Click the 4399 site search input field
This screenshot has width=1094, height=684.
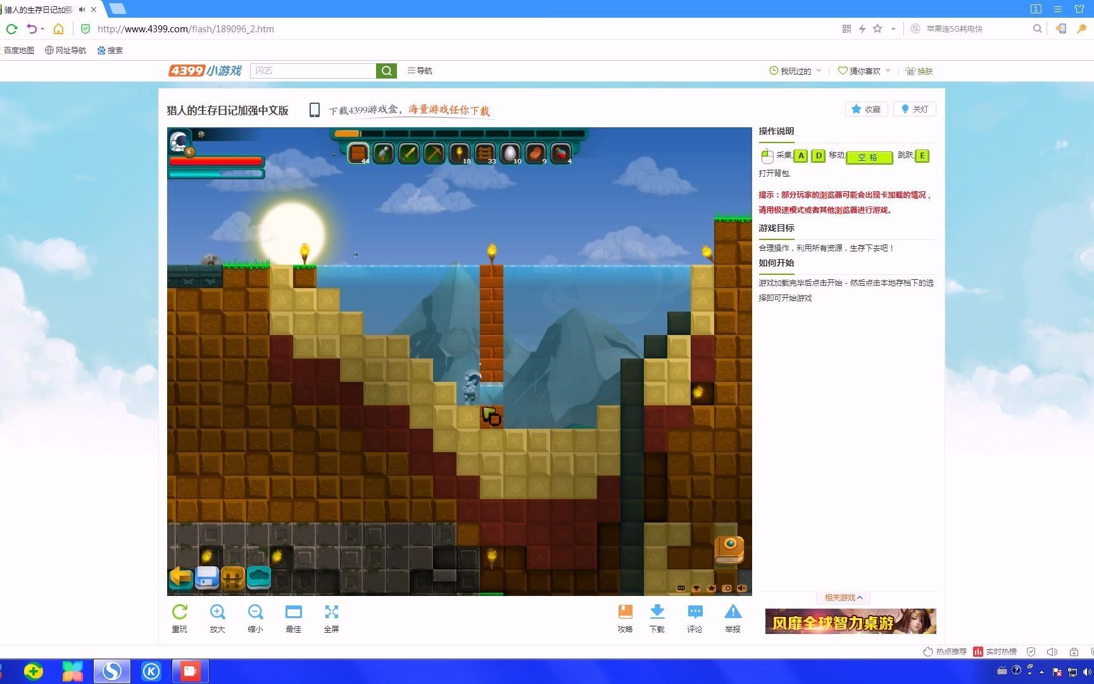313,71
